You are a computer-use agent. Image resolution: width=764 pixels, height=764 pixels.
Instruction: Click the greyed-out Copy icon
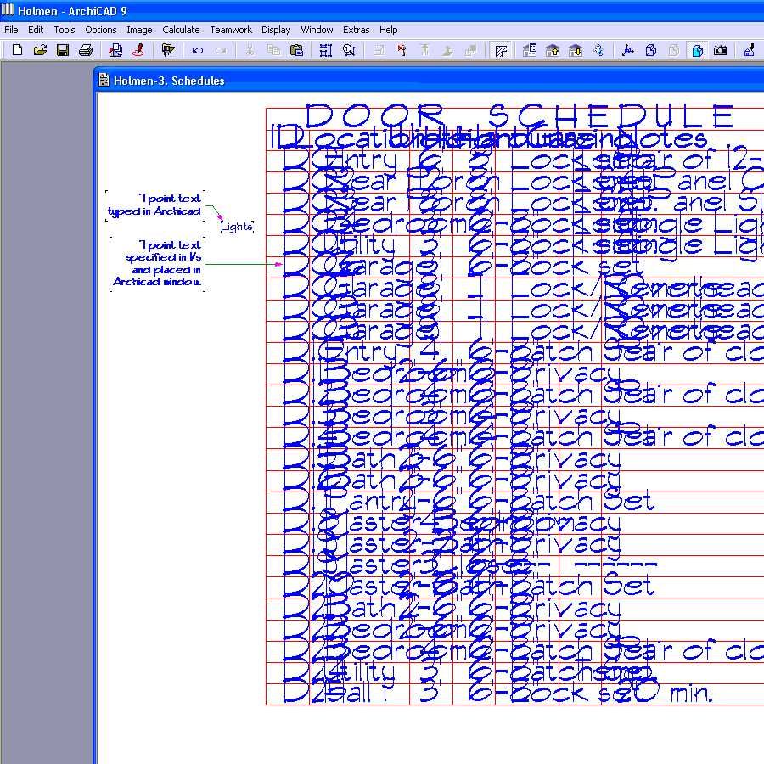pos(273,50)
